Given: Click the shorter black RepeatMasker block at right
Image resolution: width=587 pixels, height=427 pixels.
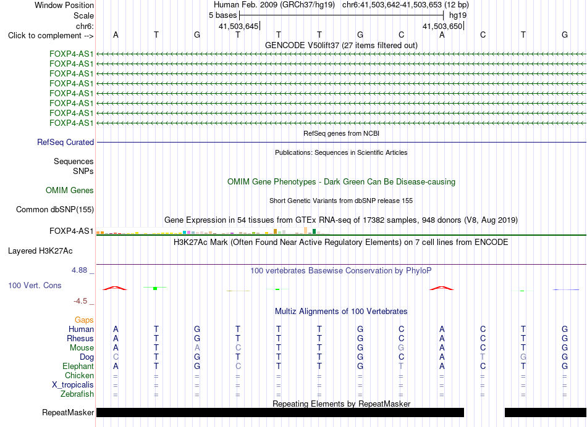Looking at the screenshot, I should [546, 412].
